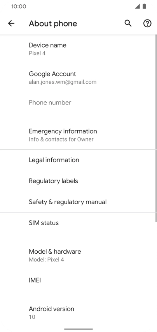Open Regulatory labels
157x332 pixels.
(78, 181)
